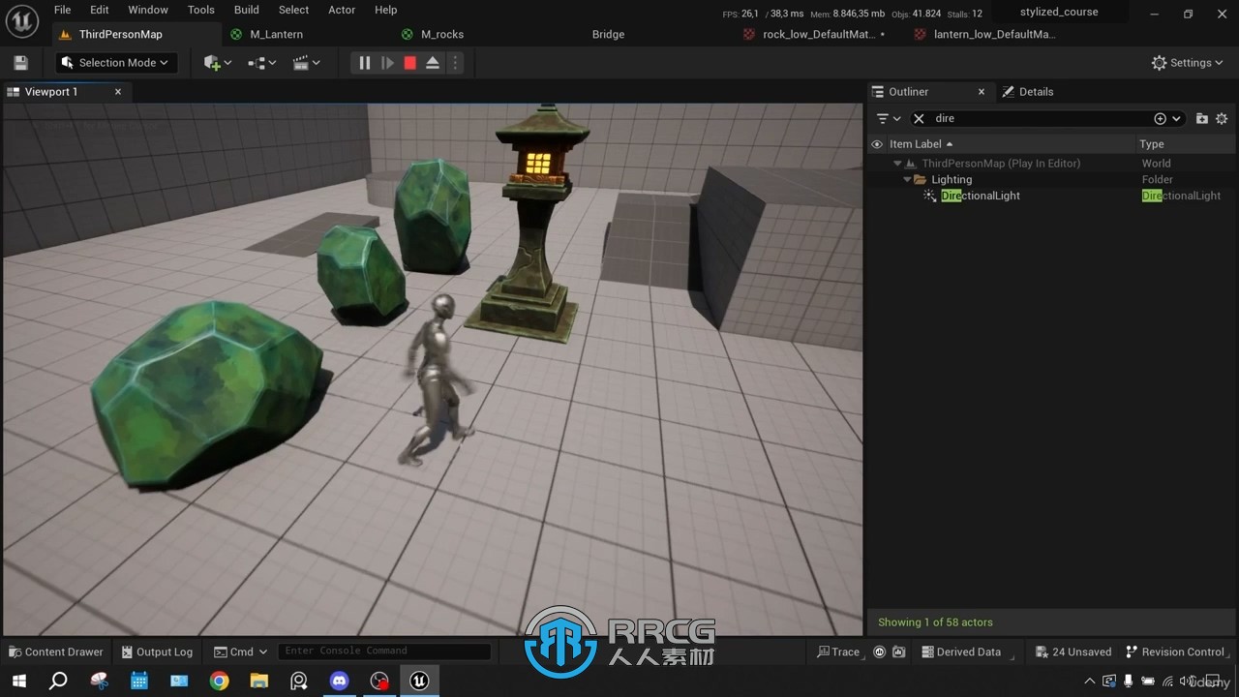Open the Blueprints toolbar dropdown

pos(261,63)
